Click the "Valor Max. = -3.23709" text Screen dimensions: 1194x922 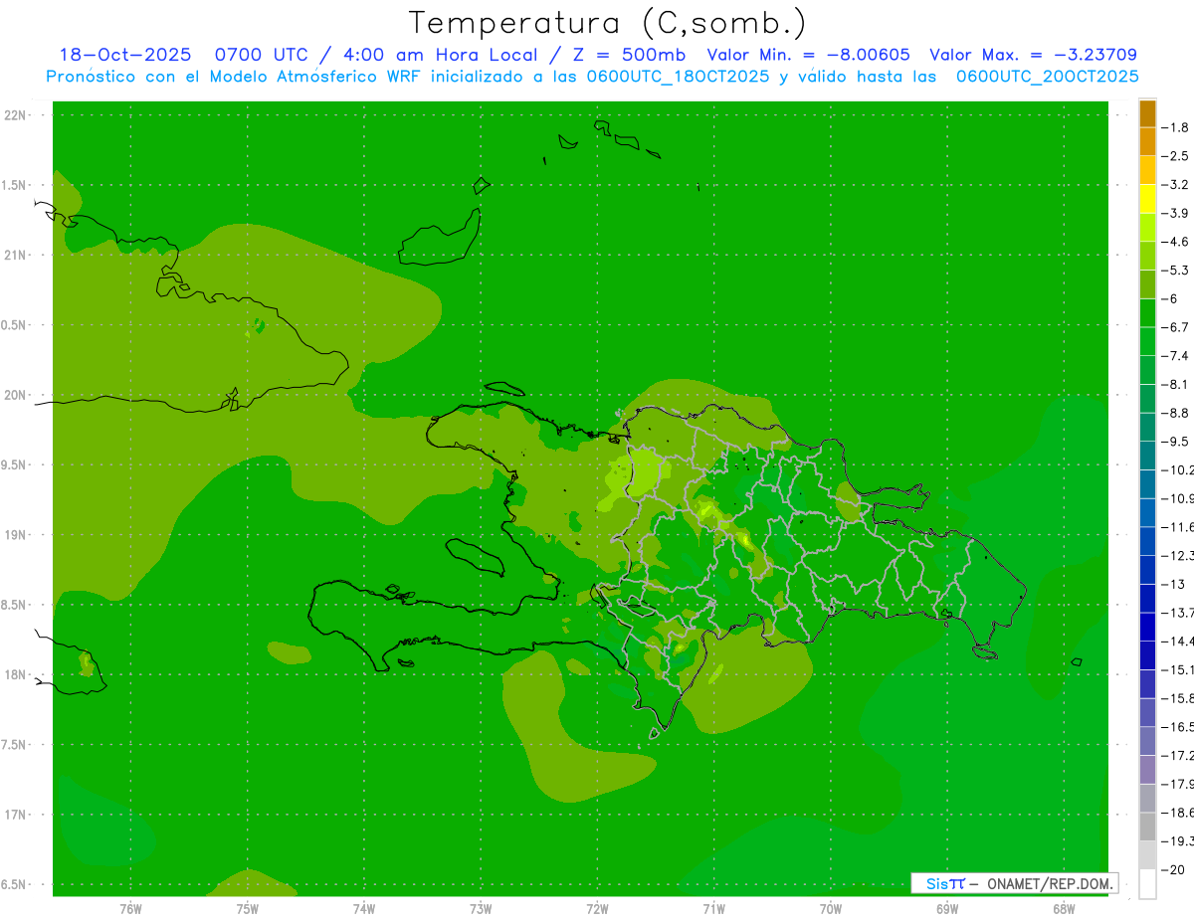(x=1033, y=55)
